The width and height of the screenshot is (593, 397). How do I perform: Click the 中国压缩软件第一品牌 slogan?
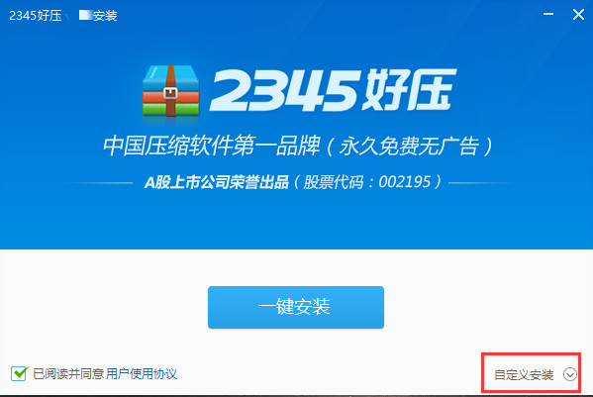pyautogui.click(x=212, y=146)
